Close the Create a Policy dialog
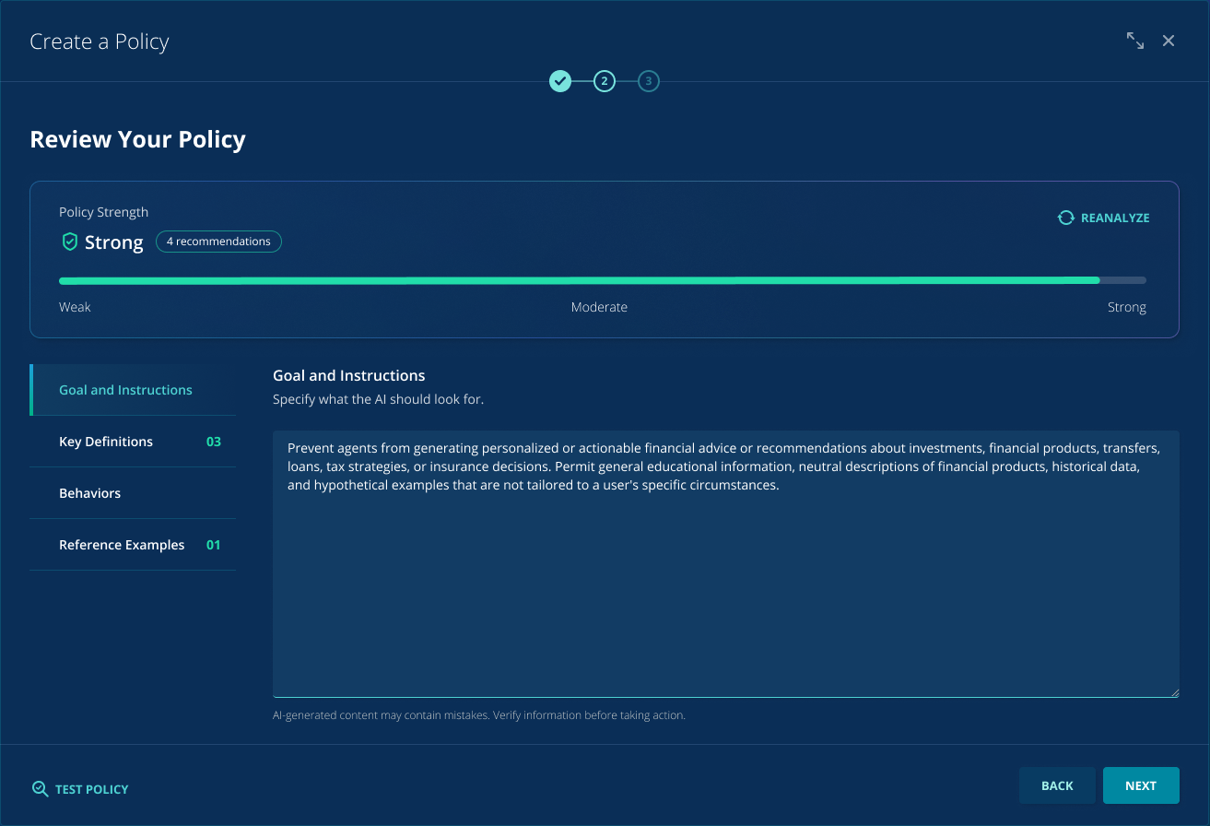The width and height of the screenshot is (1210, 826). [x=1169, y=41]
